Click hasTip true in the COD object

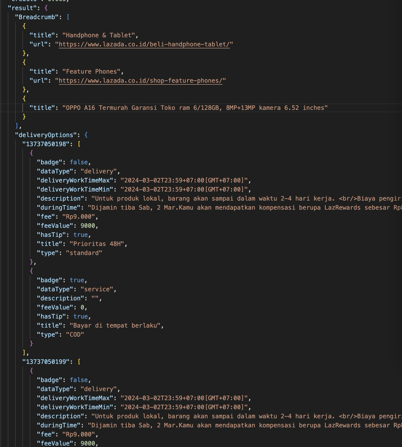tap(81, 316)
